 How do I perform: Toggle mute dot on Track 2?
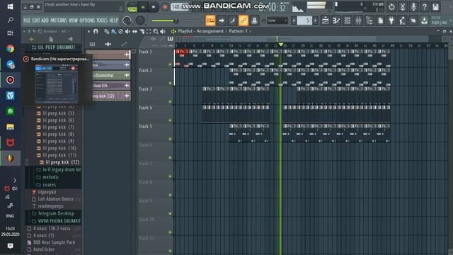click(170, 84)
